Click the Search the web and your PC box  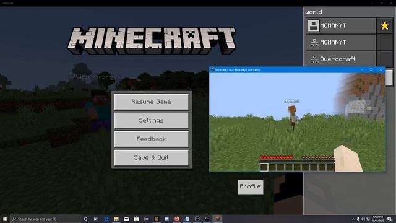coord(45,219)
